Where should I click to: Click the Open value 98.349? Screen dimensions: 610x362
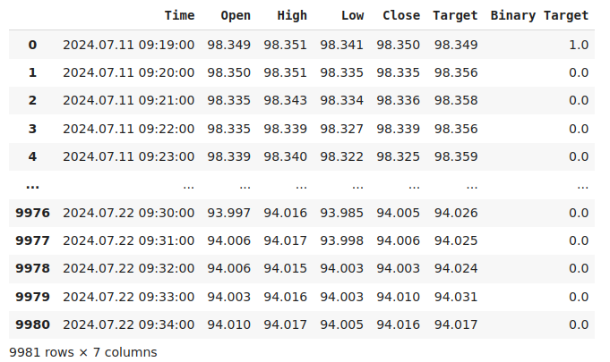coord(229,45)
